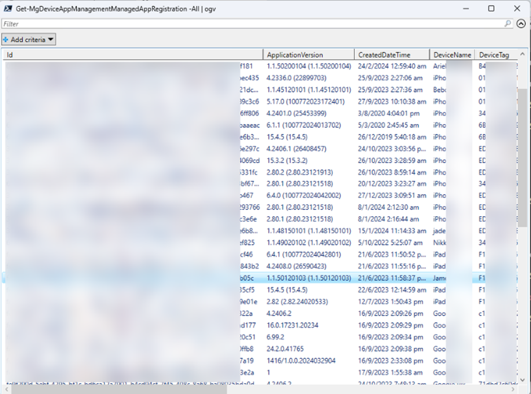Click the vertical scrollbar up arrow

point(522,54)
